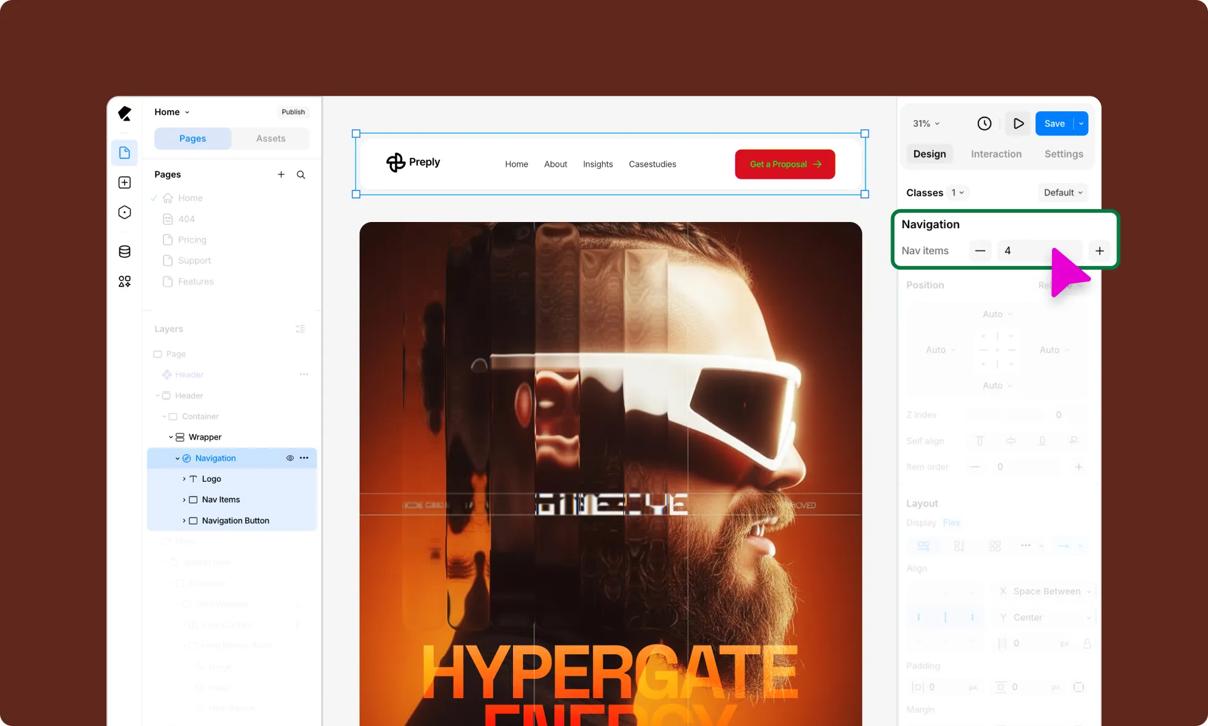Switch to the Assets tab
This screenshot has height=726, width=1208.
[270, 139]
